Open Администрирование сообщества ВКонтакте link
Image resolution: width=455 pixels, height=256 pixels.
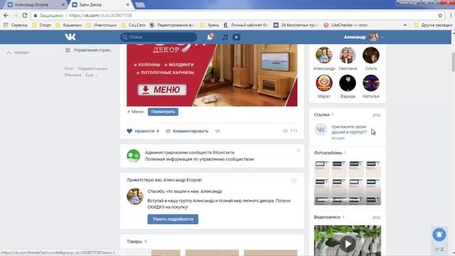click(190, 152)
